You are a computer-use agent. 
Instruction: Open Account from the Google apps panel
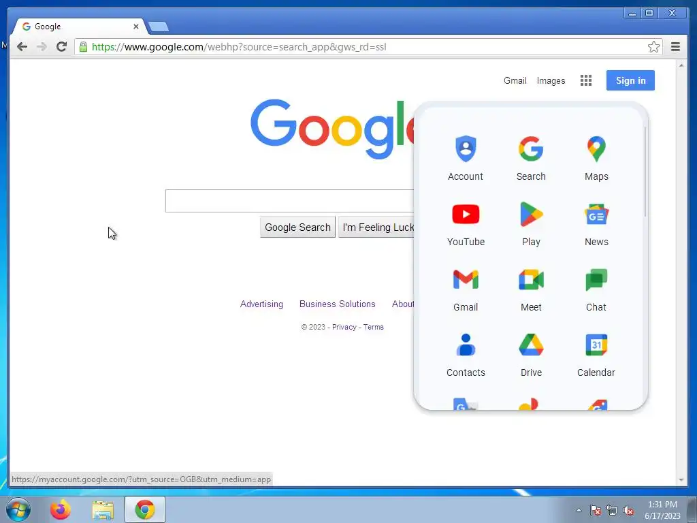tap(466, 158)
